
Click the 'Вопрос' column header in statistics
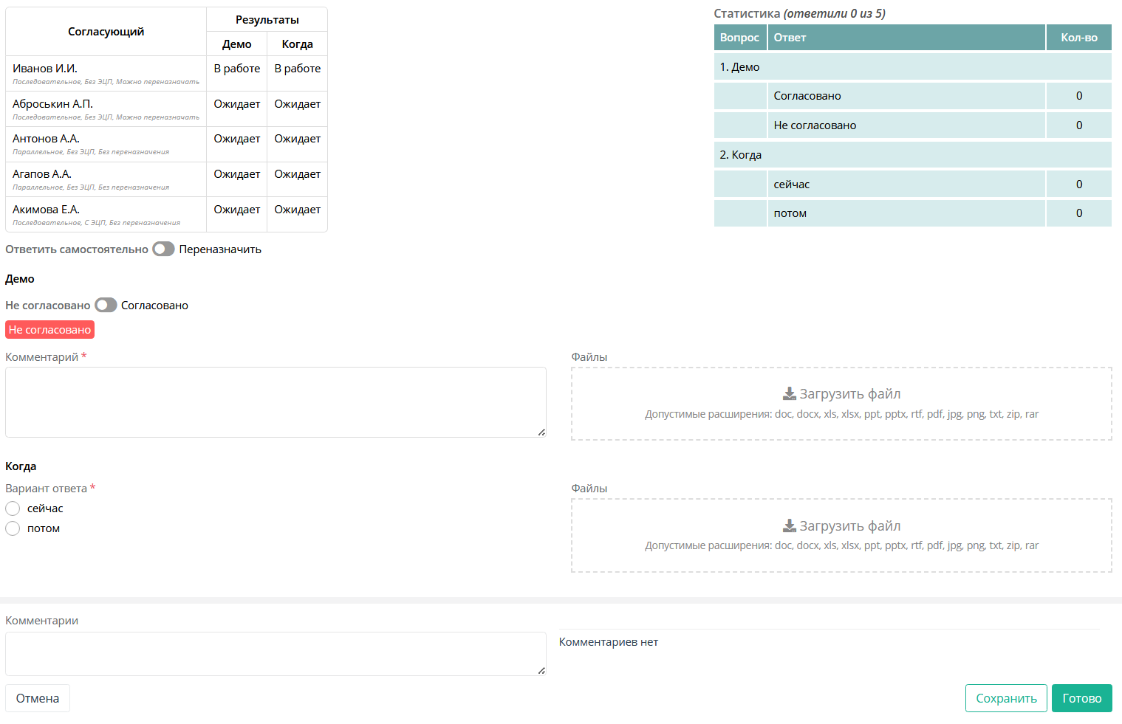[739, 38]
